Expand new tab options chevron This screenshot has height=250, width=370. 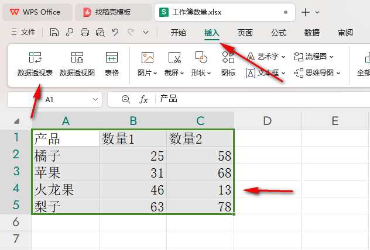[x=317, y=12]
